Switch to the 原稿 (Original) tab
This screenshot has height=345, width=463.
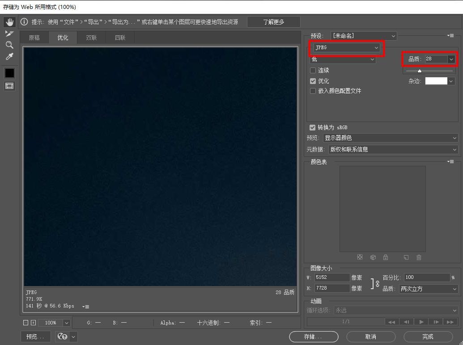click(x=34, y=38)
